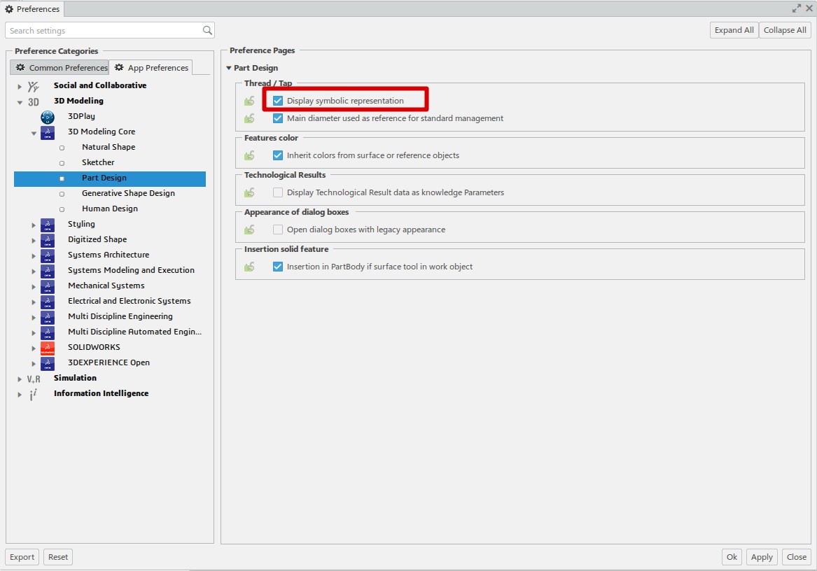Click the undock preferences window icon

coord(797,8)
